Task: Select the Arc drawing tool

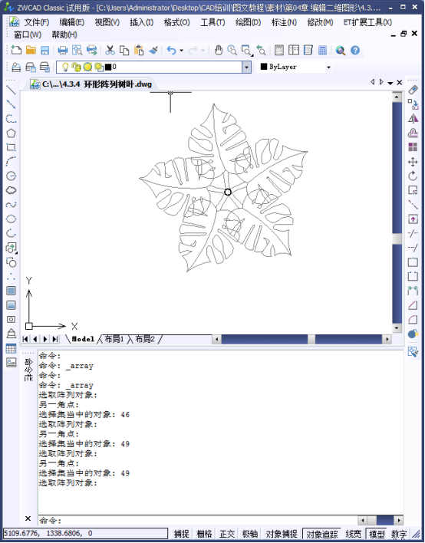Action: click(11, 162)
